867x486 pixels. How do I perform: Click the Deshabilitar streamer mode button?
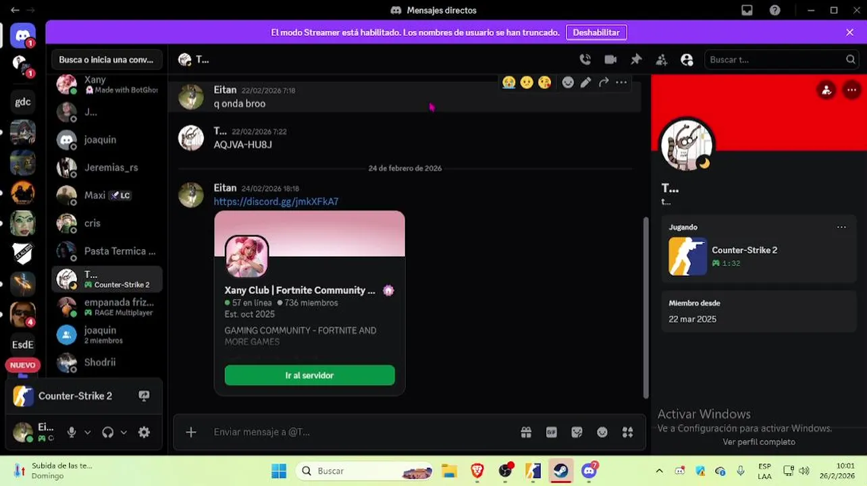(596, 32)
